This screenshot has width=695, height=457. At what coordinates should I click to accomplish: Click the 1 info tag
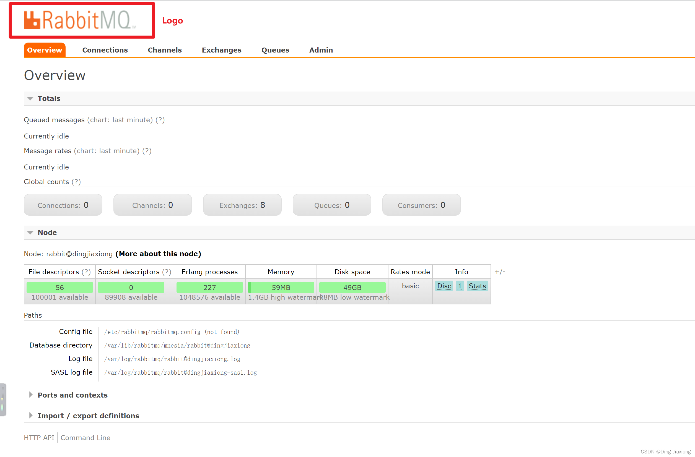(x=460, y=286)
